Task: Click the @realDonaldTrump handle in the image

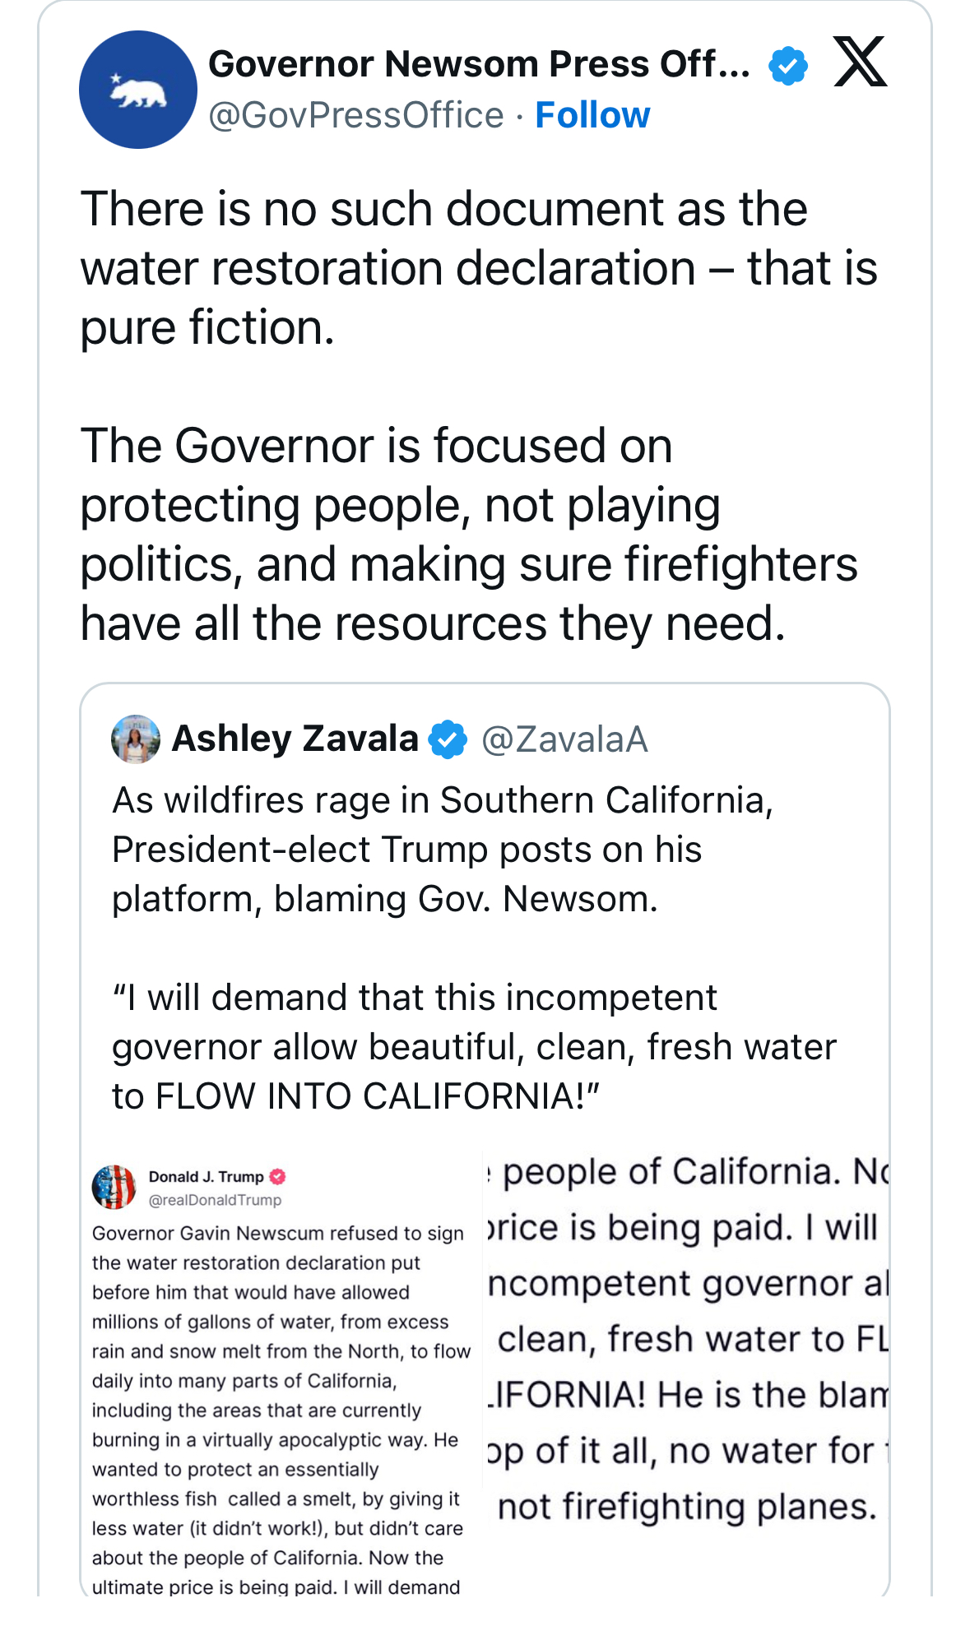Action: point(215,1200)
